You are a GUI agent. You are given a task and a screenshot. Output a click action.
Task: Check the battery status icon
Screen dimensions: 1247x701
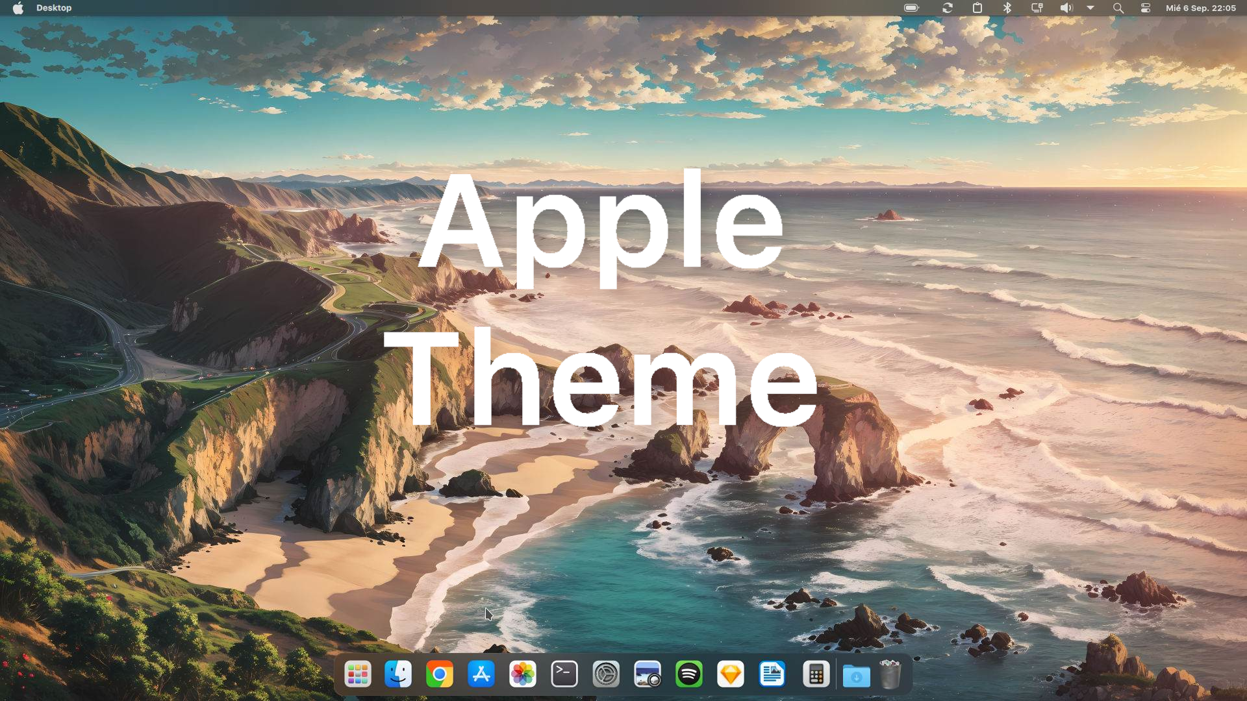click(x=912, y=8)
